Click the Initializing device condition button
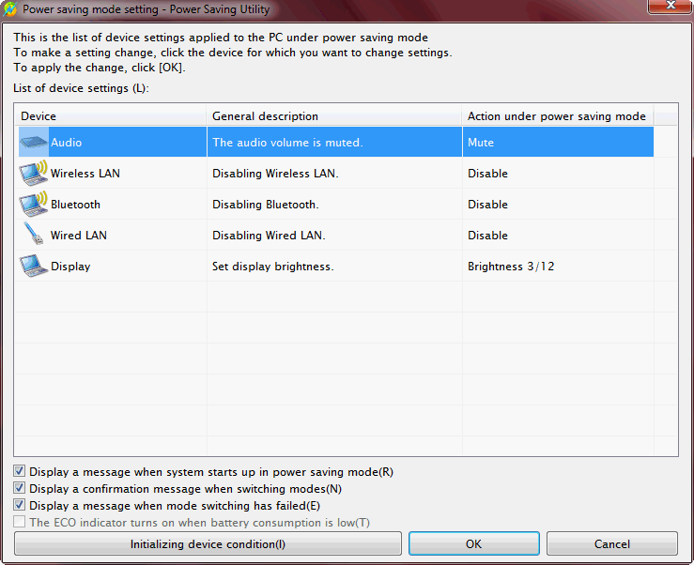The height and width of the screenshot is (565, 694). (x=208, y=543)
